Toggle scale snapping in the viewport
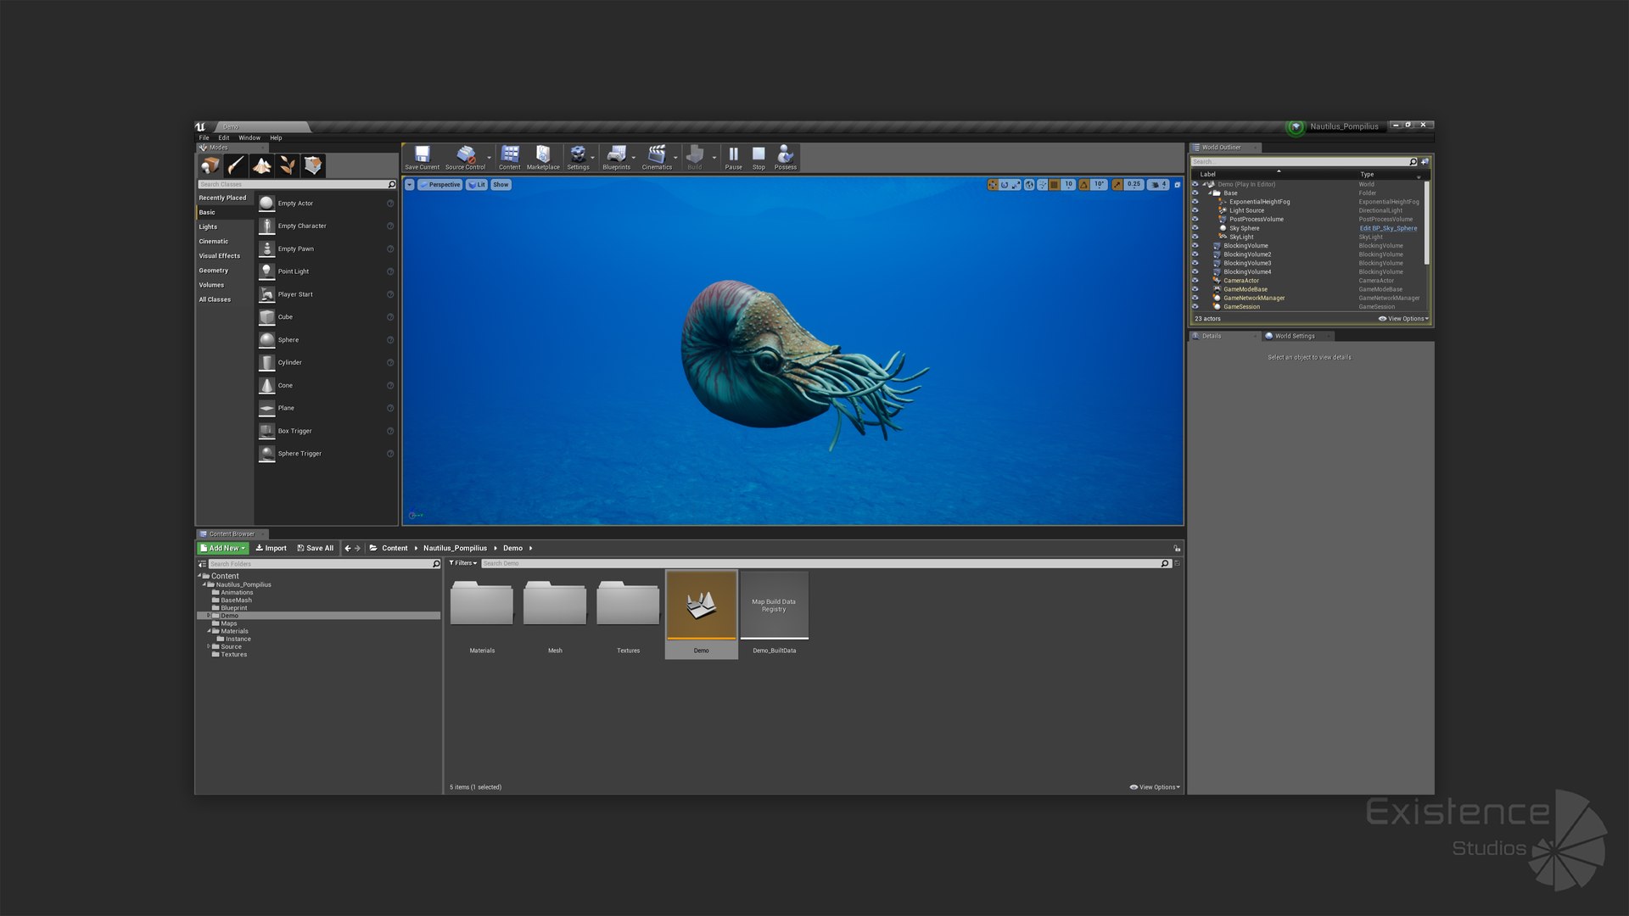This screenshot has width=1629, height=916. tap(1117, 184)
